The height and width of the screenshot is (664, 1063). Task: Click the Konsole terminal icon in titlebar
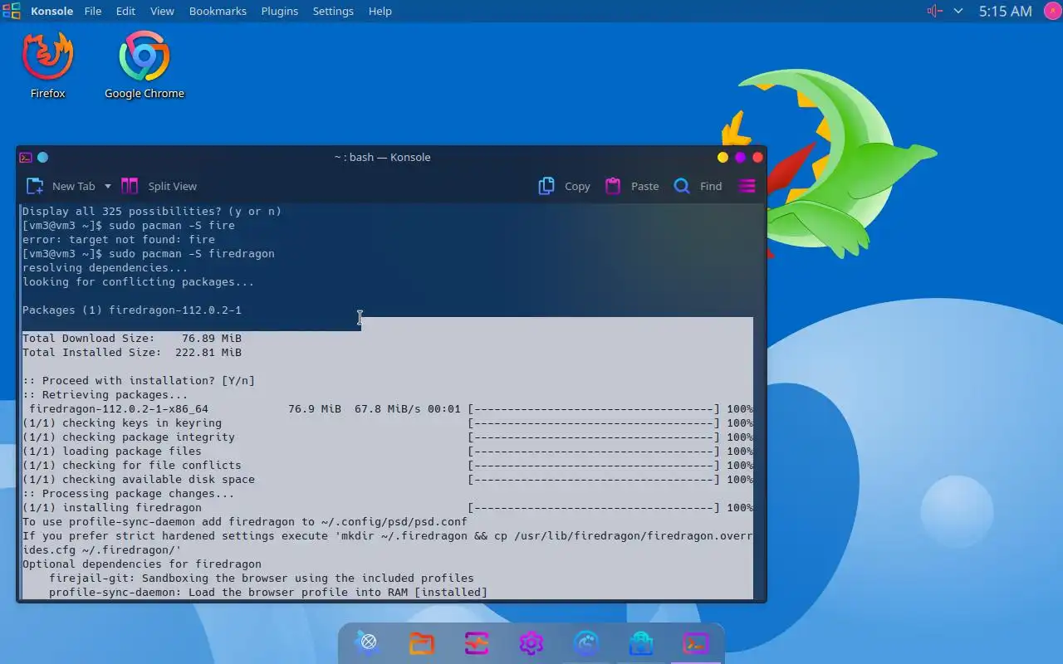(26, 157)
